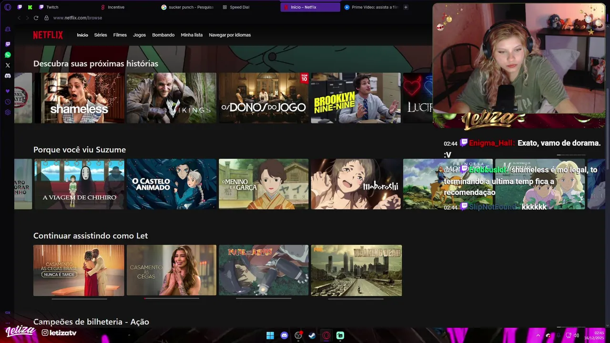Click progress bar under The Walking Dead
Viewport: 610px width, 343px height.
tap(356, 299)
